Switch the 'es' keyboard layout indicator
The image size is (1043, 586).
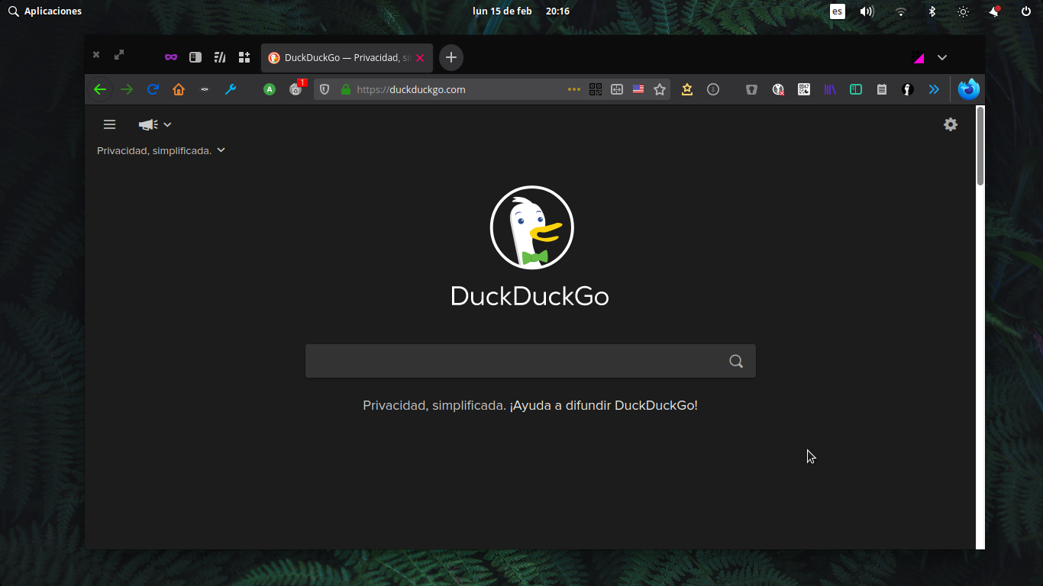click(x=838, y=11)
